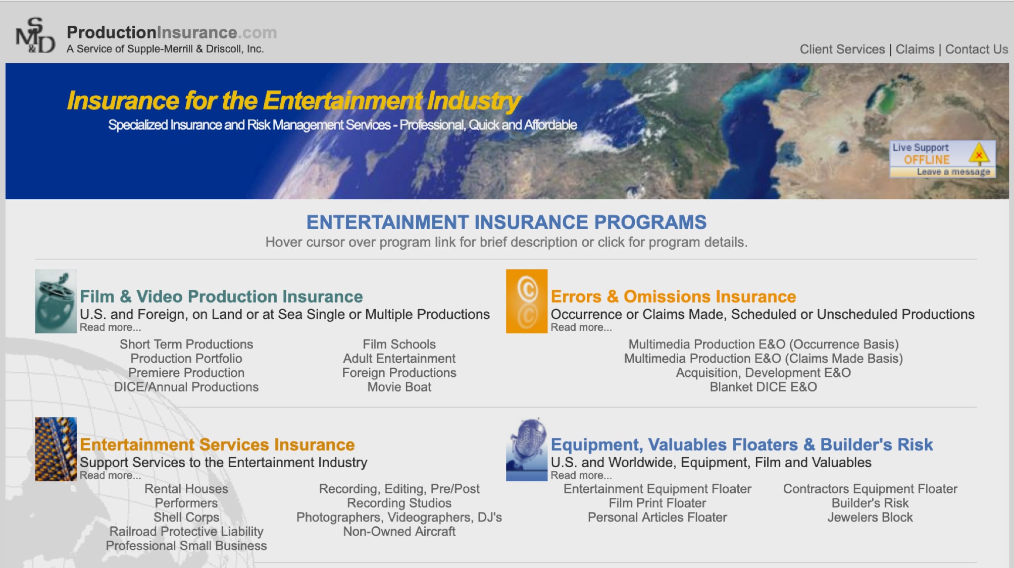Open the Movie Boat program link
This screenshot has height=568, width=1014.
(x=398, y=387)
